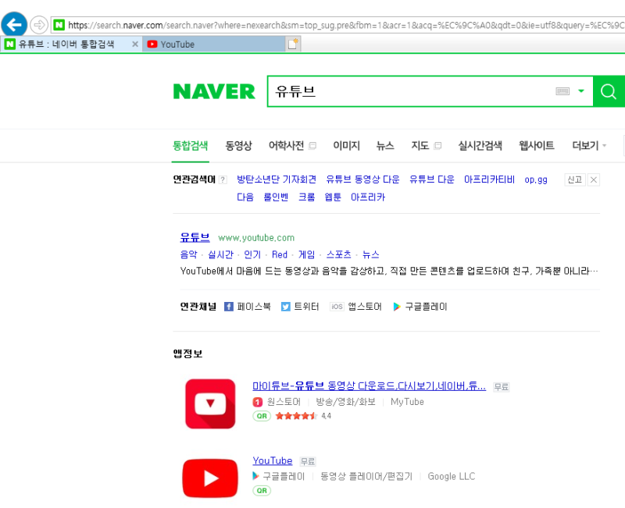Viewport: 625px width, 508px height.
Task: Go back with the browser back arrow
Action: 14,25
